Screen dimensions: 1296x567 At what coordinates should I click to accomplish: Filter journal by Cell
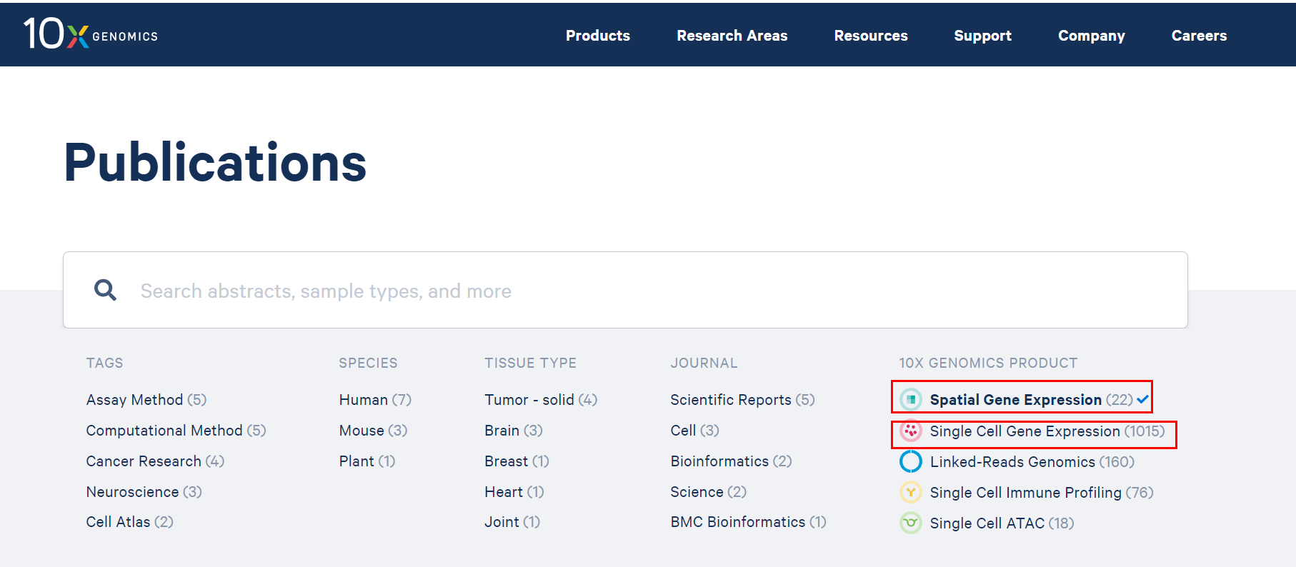click(694, 431)
